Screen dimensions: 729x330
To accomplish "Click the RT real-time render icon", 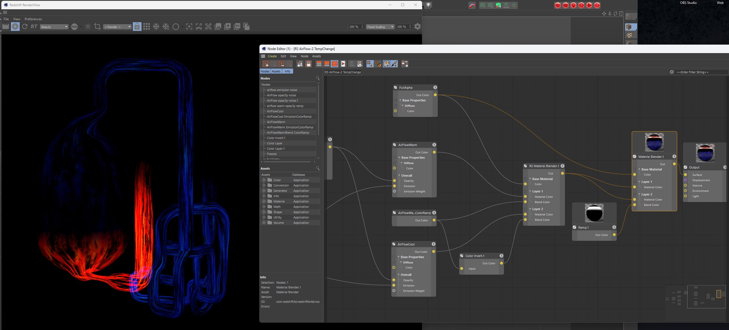I will (x=34, y=27).
